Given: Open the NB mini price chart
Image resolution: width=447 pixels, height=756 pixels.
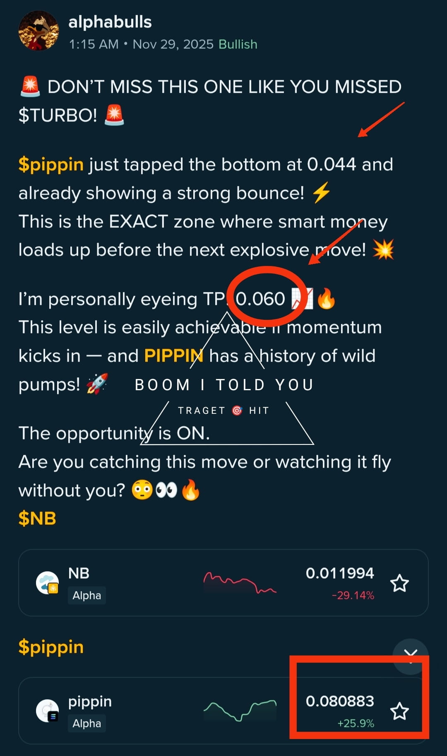Looking at the screenshot, I should [239, 583].
